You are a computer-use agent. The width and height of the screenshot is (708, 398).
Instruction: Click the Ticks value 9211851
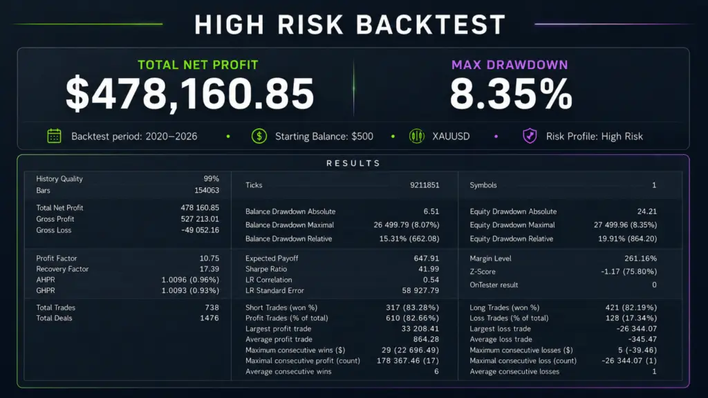coord(425,185)
